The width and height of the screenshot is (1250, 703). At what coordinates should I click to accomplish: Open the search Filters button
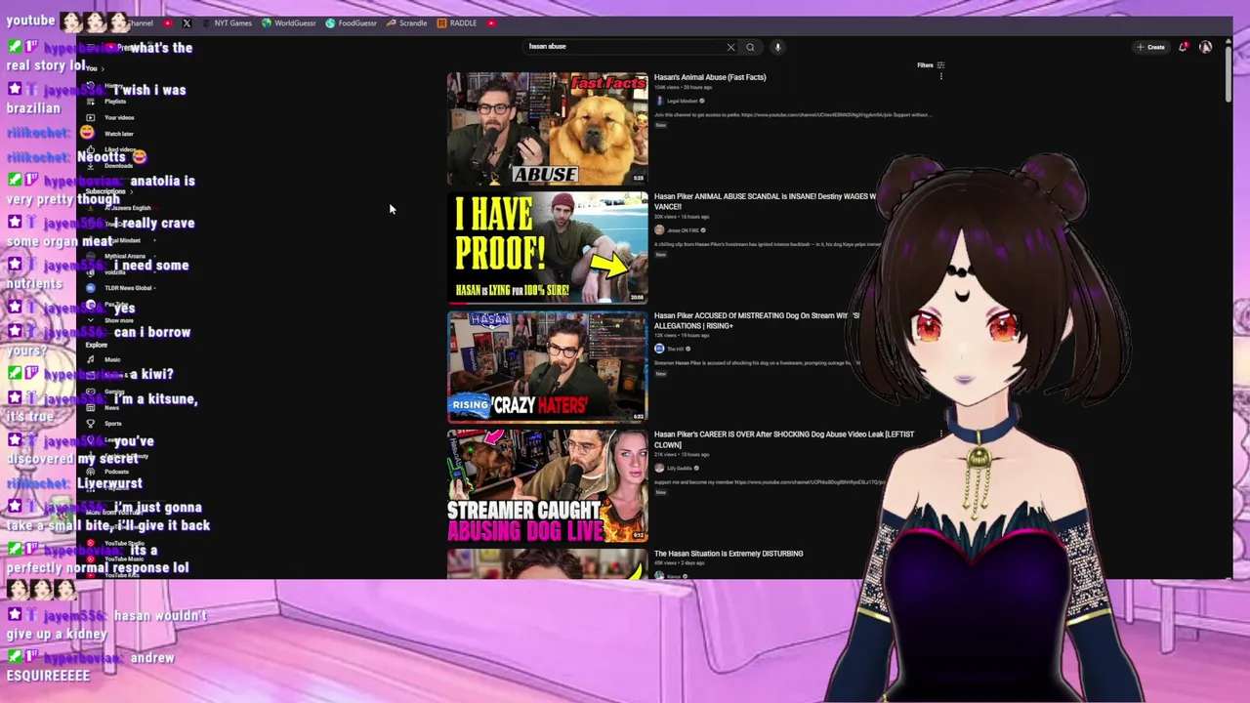931,65
